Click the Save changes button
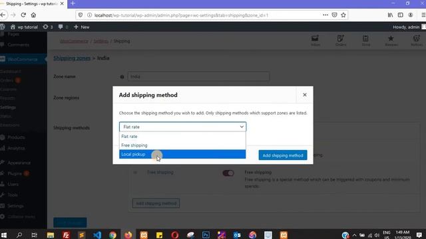426x239 pixels. (x=70, y=222)
